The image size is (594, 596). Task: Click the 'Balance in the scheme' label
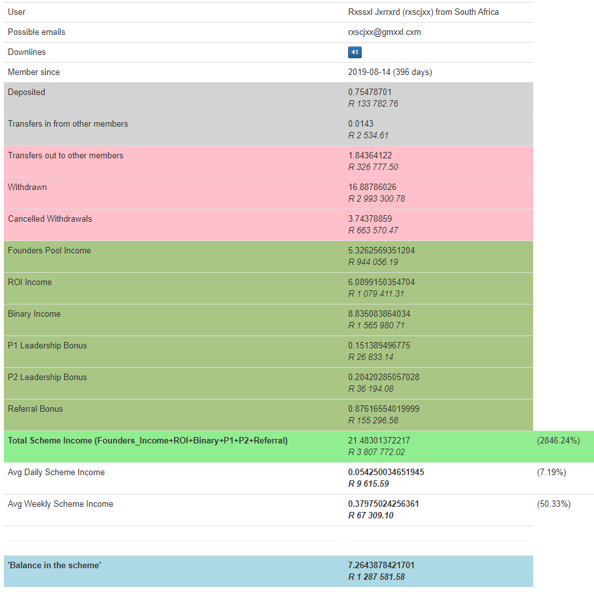[54, 566]
